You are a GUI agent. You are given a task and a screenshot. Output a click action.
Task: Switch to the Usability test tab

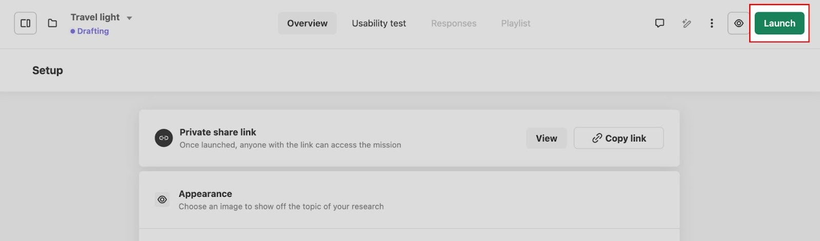point(379,23)
